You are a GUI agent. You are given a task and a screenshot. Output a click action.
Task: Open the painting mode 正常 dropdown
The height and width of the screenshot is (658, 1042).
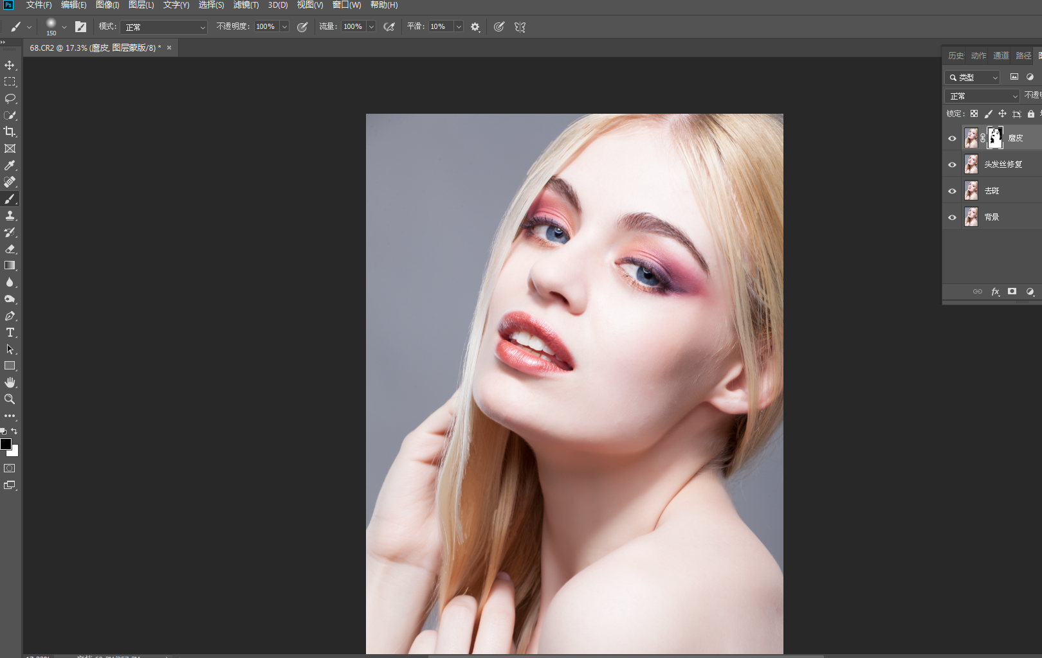pyautogui.click(x=164, y=27)
